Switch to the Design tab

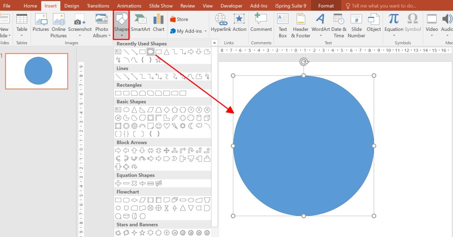click(x=71, y=5)
